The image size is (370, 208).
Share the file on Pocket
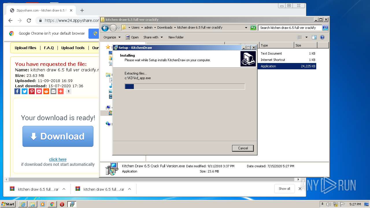(x=39, y=91)
